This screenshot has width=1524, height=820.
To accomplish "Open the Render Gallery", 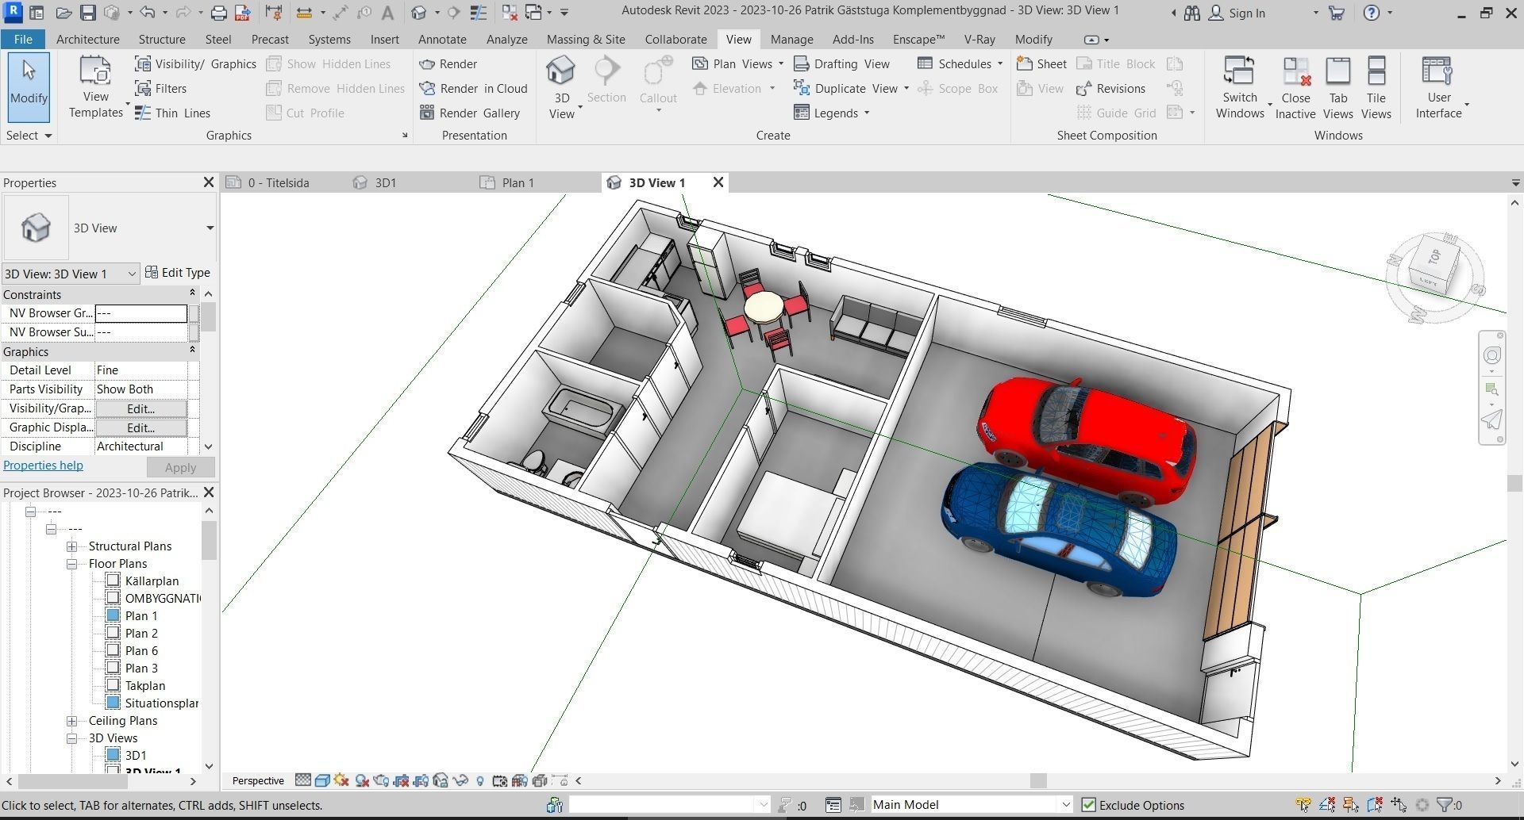I will point(470,113).
